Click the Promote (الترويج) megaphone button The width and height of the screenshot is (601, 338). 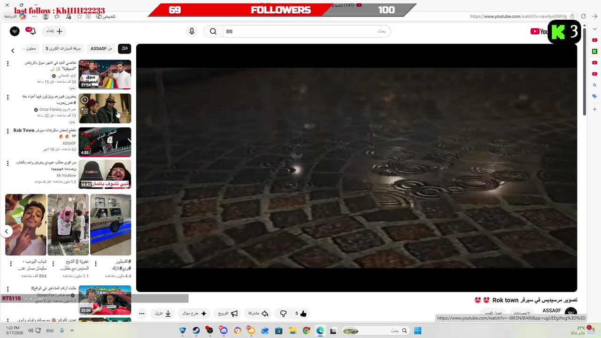(x=228, y=314)
